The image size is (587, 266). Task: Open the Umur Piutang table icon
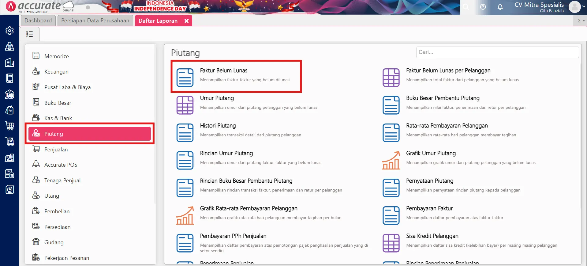[x=185, y=105]
